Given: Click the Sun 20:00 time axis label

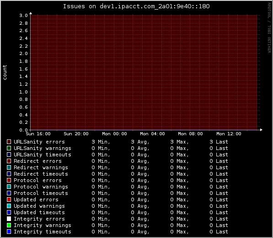Looking at the screenshot, I should [x=76, y=134].
